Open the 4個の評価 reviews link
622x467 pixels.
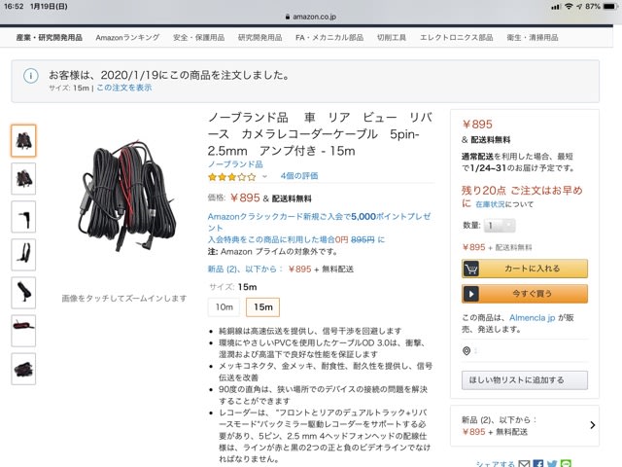tap(299, 176)
